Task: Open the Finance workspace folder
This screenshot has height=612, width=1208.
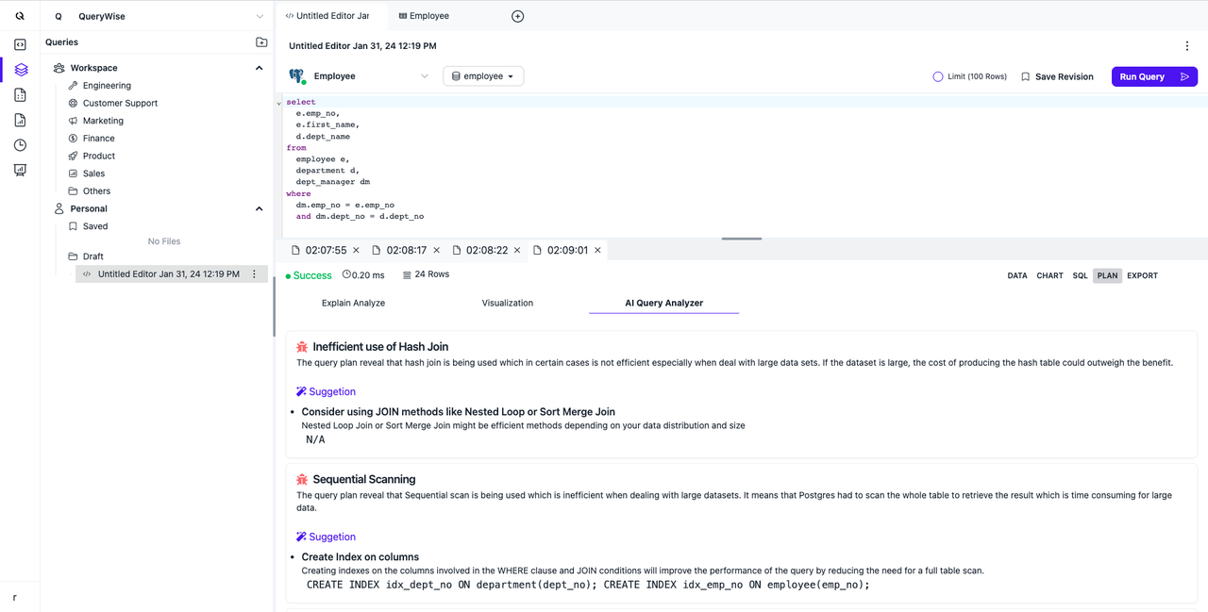Action: click(x=98, y=139)
